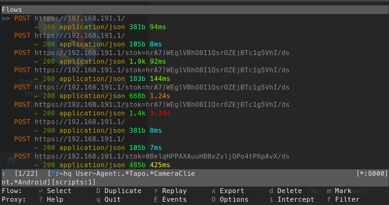Select the response row showing 668b 1.24s
Screen dimensions: 389x205
click(x=102, y=96)
